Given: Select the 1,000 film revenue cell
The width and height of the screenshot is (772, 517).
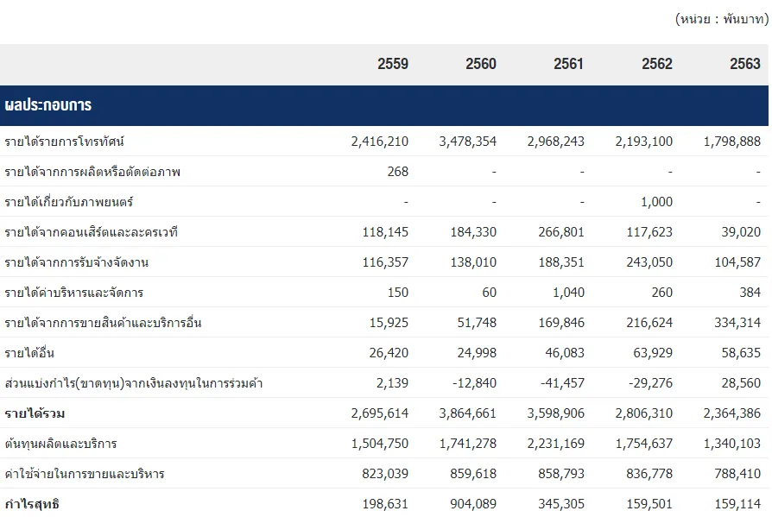Looking at the screenshot, I should (x=656, y=202).
